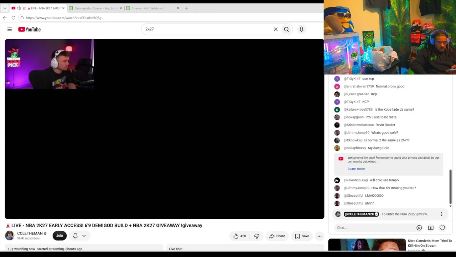Run the search with the magnifier button
This screenshot has height=257, width=456.
286,29
